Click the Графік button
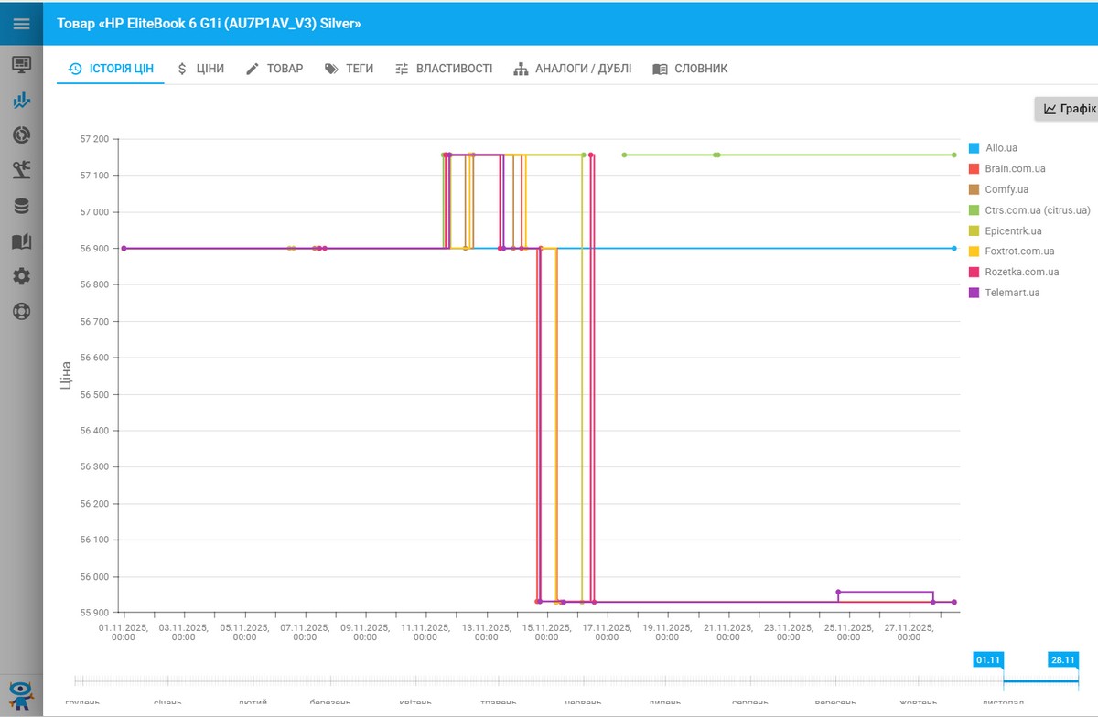Screen dimensions: 1098x717 (x=1069, y=109)
